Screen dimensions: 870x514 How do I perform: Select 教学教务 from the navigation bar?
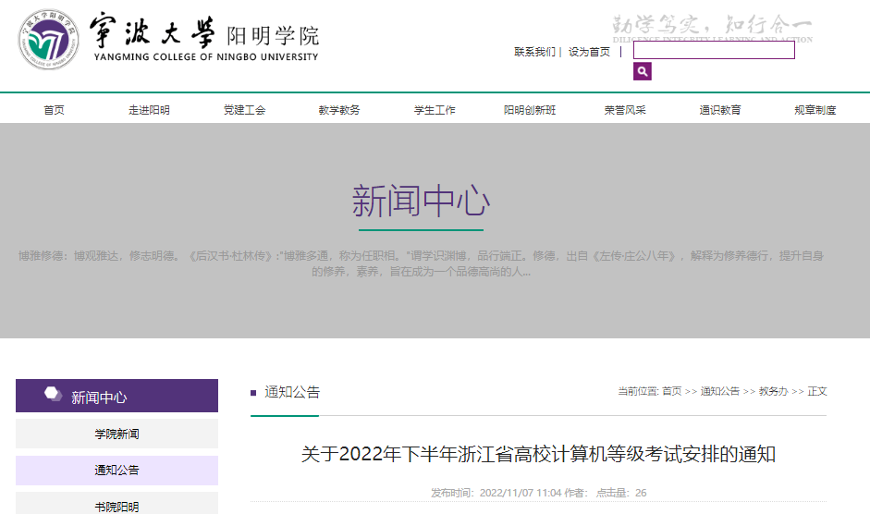coord(339,110)
